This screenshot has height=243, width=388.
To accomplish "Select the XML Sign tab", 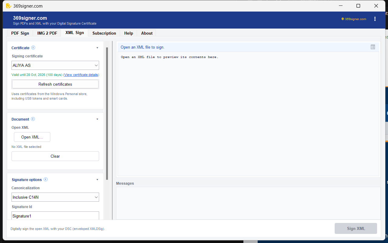I will (75, 33).
